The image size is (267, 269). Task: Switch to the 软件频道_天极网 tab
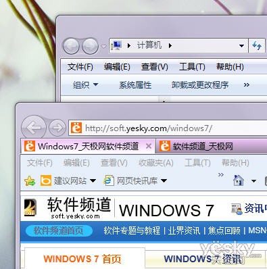pyautogui.click(x=212, y=147)
